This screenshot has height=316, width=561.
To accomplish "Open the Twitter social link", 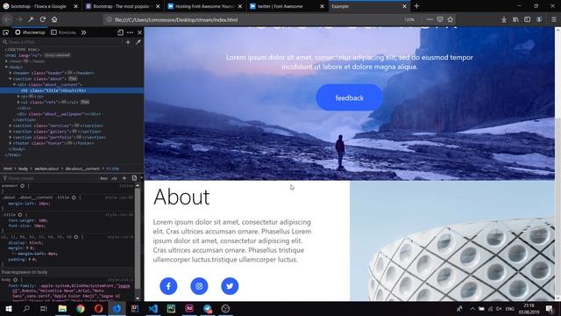I will point(230,286).
